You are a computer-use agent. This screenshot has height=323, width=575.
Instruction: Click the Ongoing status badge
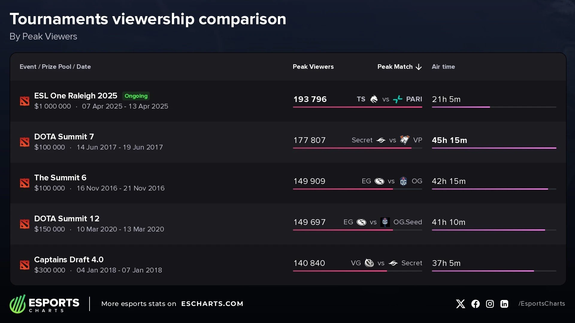[136, 96]
